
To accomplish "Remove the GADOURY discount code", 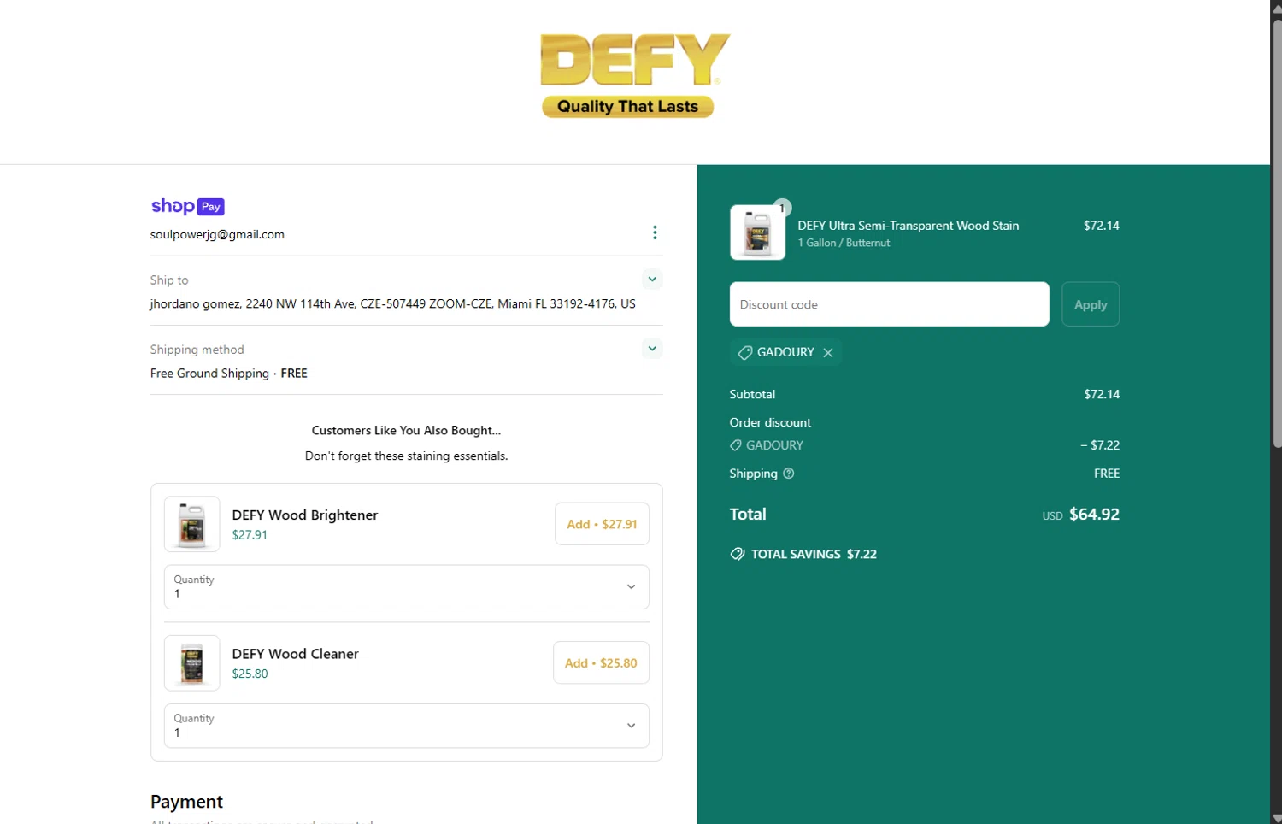I will [x=828, y=352].
